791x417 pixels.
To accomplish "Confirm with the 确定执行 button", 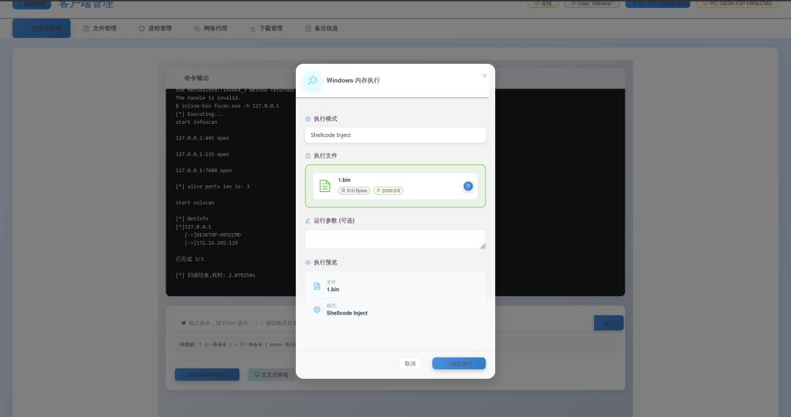I will pos(458,364).
